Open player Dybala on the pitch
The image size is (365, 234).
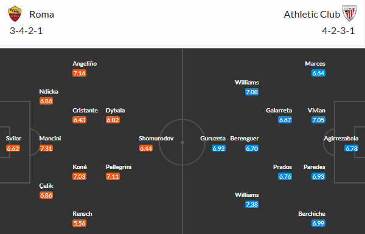coord(115,110)
